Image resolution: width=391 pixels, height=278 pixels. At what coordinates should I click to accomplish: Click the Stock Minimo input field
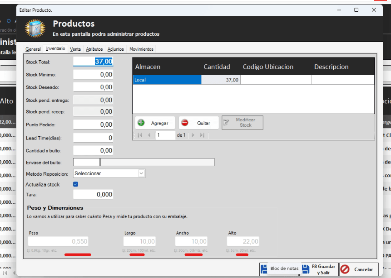(93, 75)
